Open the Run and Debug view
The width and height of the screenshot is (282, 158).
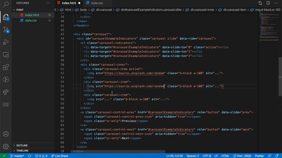click(6, 42)
